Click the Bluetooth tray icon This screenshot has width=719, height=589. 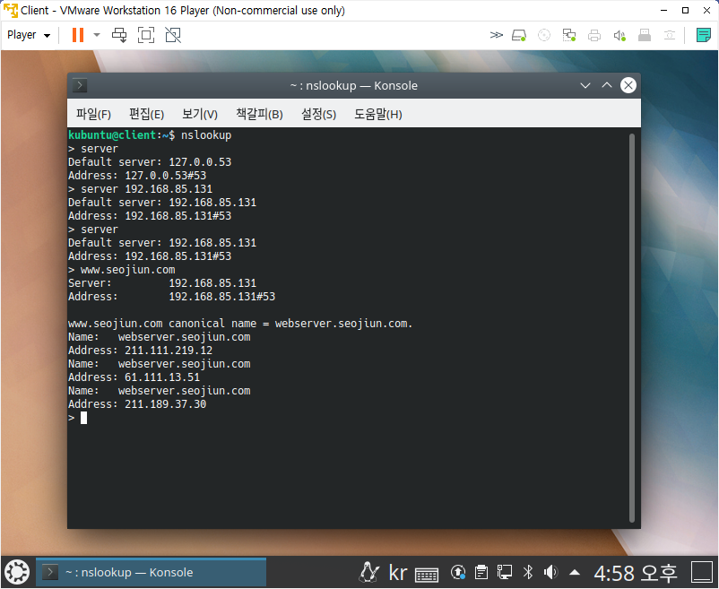(x=528, y=572)
